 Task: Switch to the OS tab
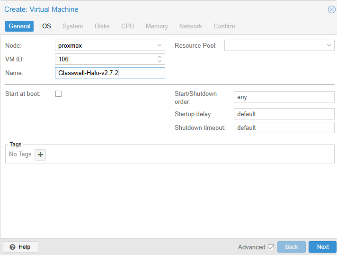[46, 26]
